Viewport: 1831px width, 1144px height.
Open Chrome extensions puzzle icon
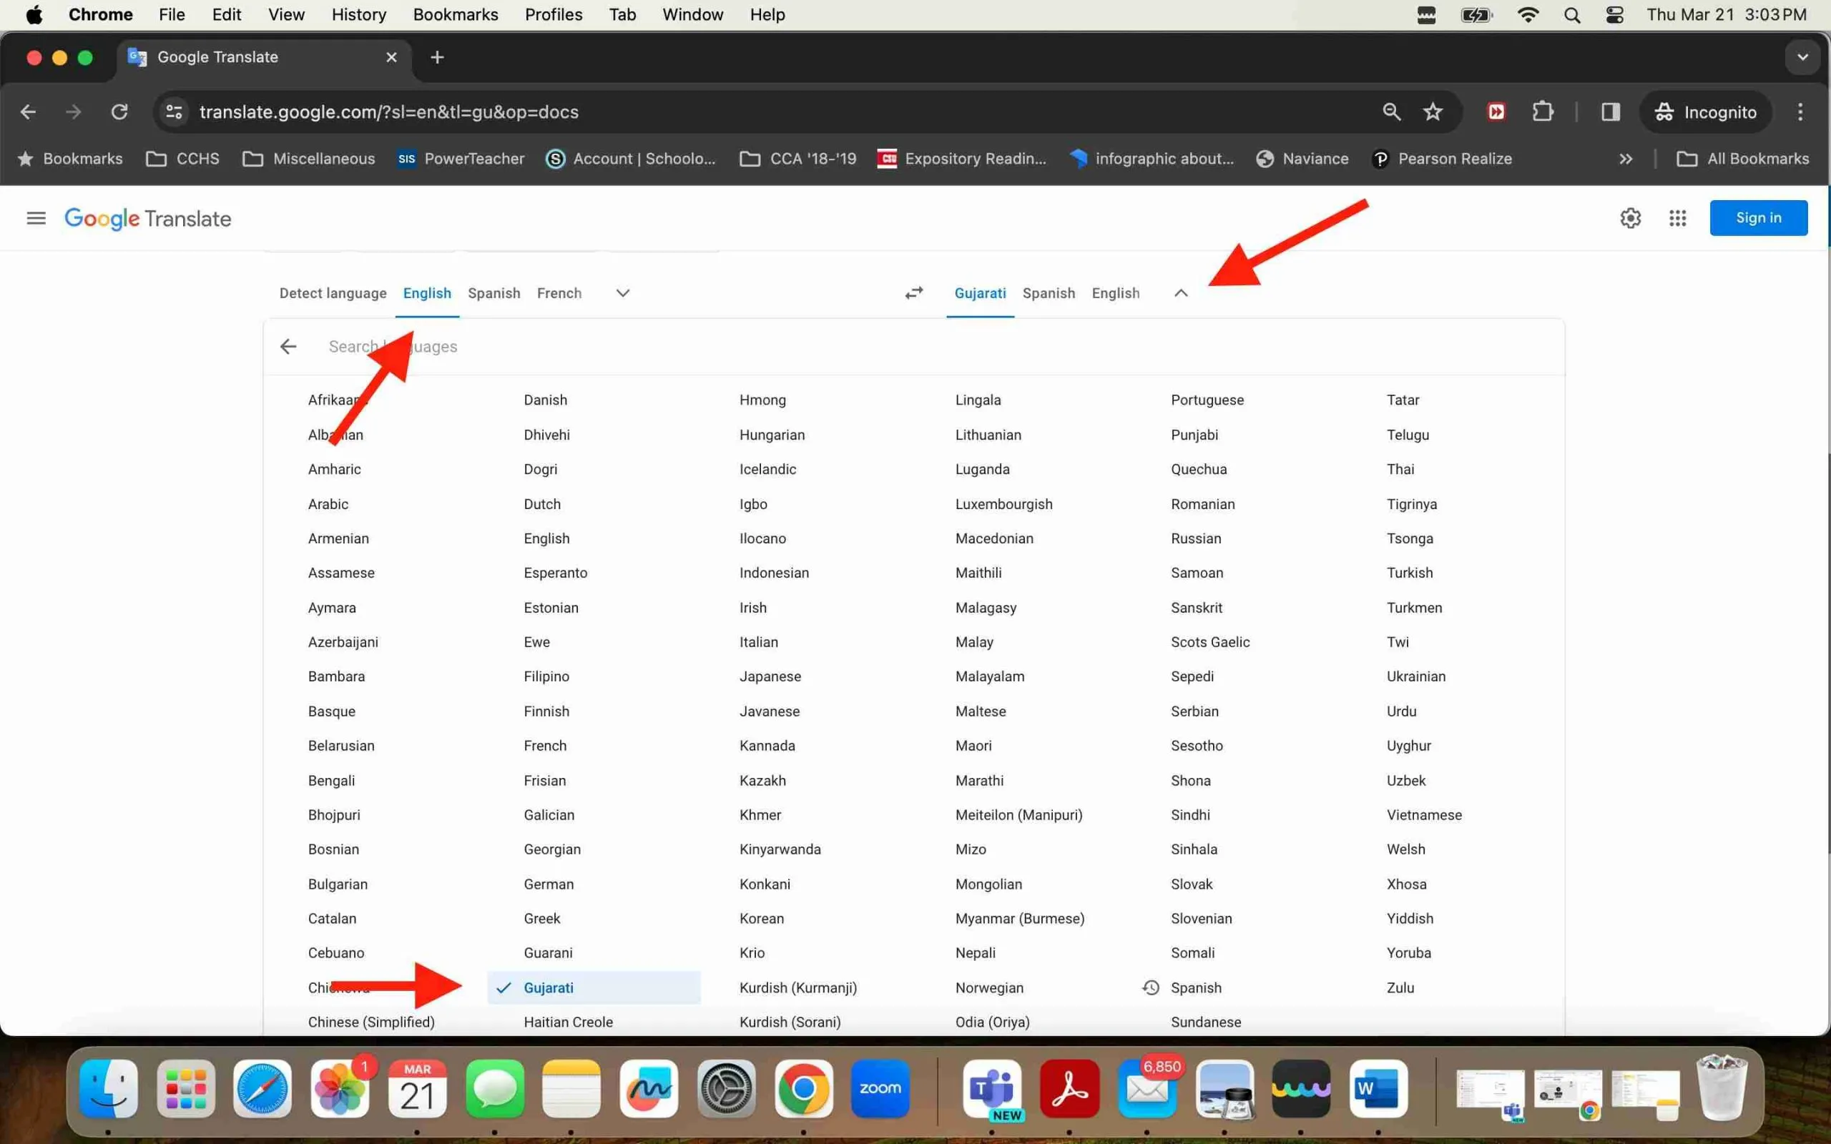(x=1542, y=112)
